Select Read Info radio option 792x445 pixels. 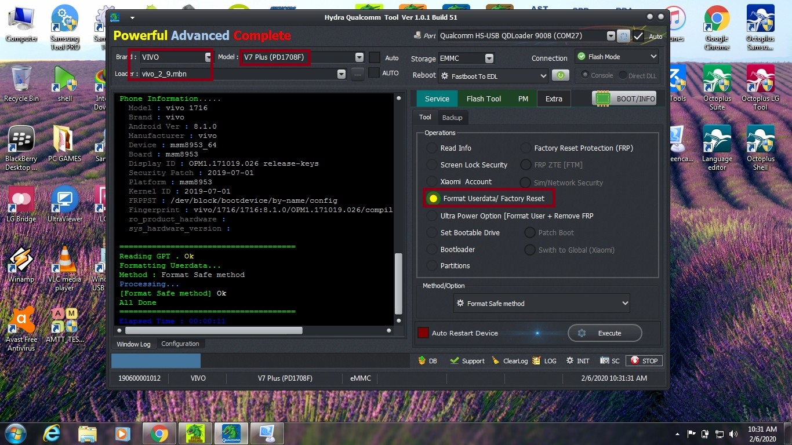click(x=432, y=148)
